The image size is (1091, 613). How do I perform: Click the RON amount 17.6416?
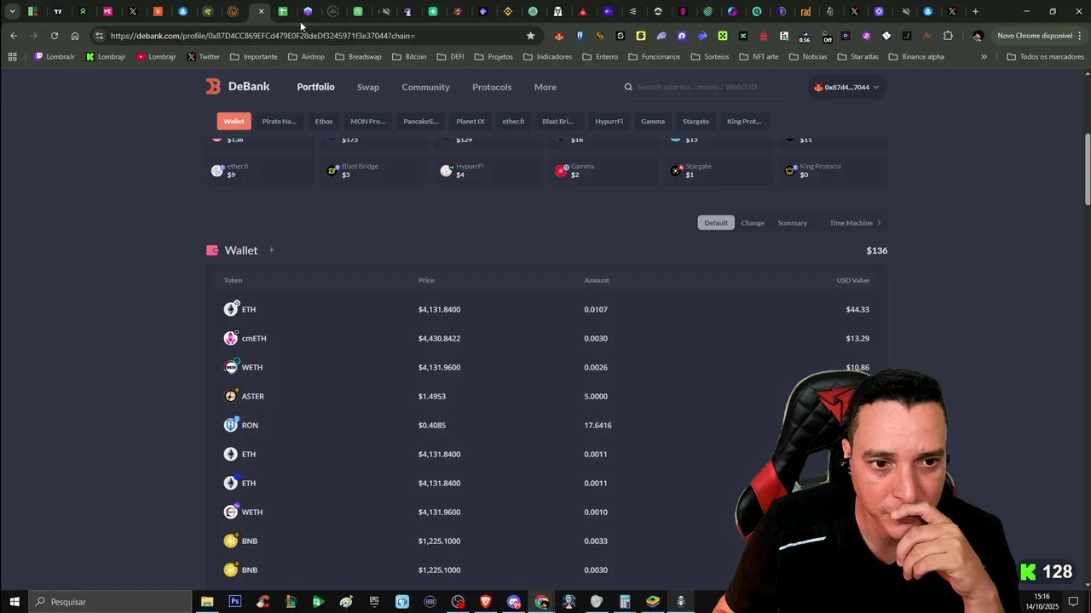(597, 425)
